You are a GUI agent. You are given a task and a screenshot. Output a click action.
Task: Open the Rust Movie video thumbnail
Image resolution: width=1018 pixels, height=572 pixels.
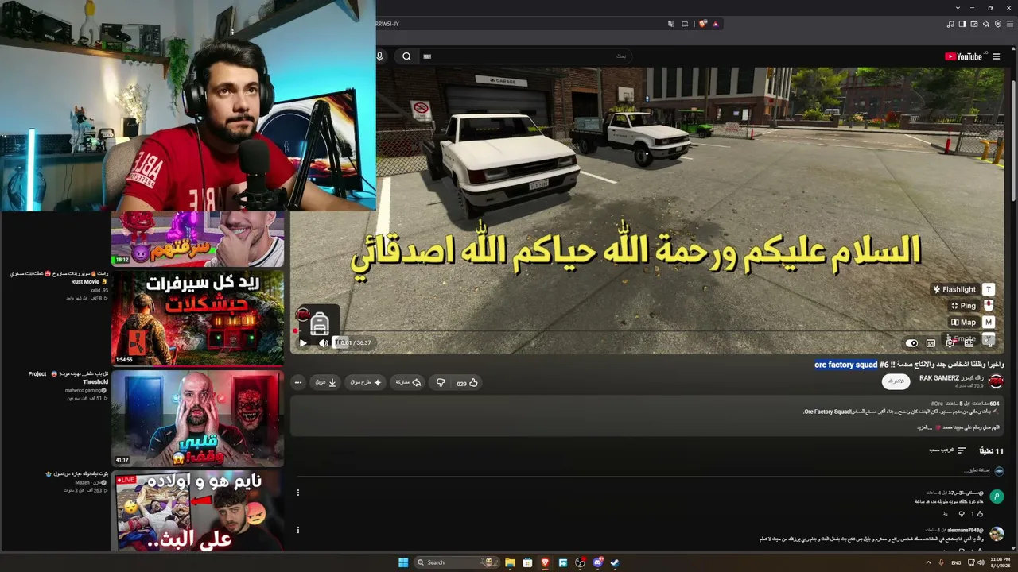coord(197,318)
